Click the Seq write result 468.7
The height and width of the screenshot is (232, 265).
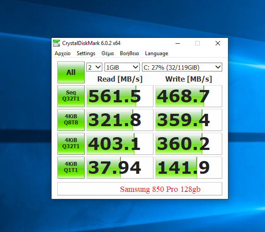pyautogui.click(x=189, y=96)
